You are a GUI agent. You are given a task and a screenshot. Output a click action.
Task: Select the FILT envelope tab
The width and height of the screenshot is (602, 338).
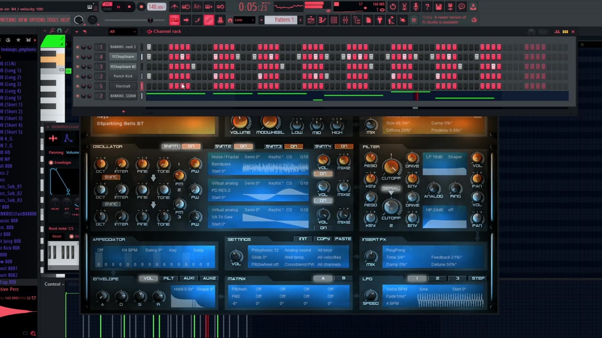[x=168, y=278]
